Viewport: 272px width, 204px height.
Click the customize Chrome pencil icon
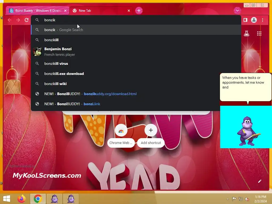[x=260, y=181]
